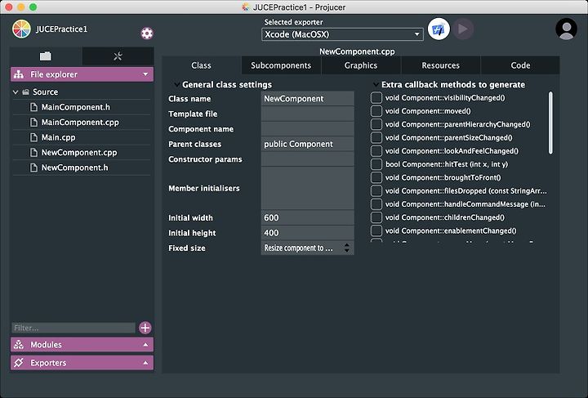Check the hitTest (int x, int y) box

coord(376,164)
